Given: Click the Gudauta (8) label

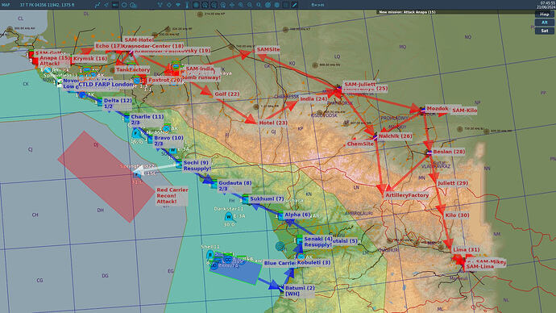Looking at the screenshot, I should [x=234, y=186].
